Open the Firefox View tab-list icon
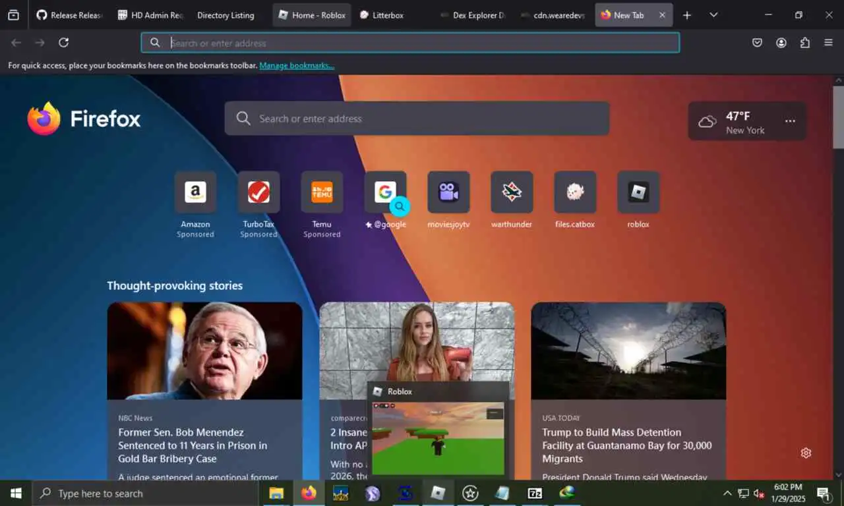Screen dimensions: 844x506 tap(13, 14)
